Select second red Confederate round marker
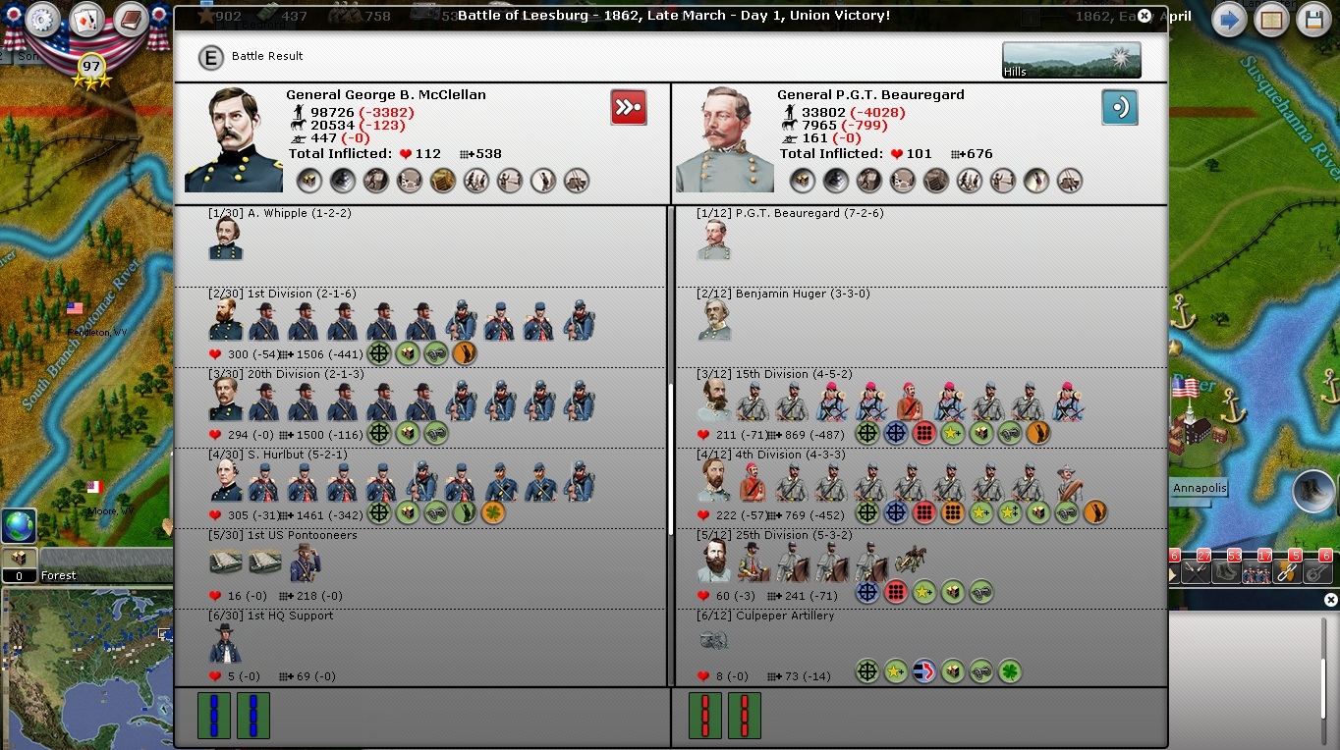 click(744, 715)
